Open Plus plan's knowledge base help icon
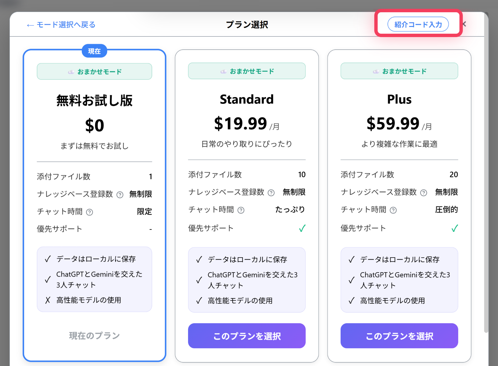498x366 pixels. [x=424, y=193]
